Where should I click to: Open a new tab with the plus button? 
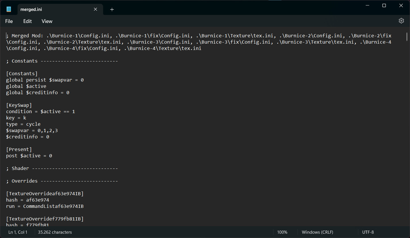(112, 9)
